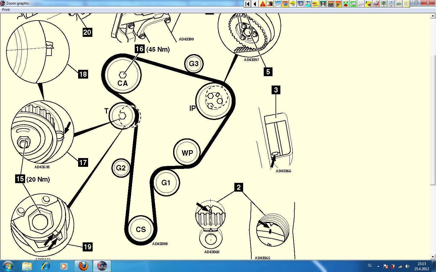Screen dimensions: 436x272
Task: Open the key programming toolbar icon
Action: (x=338, y=4)
